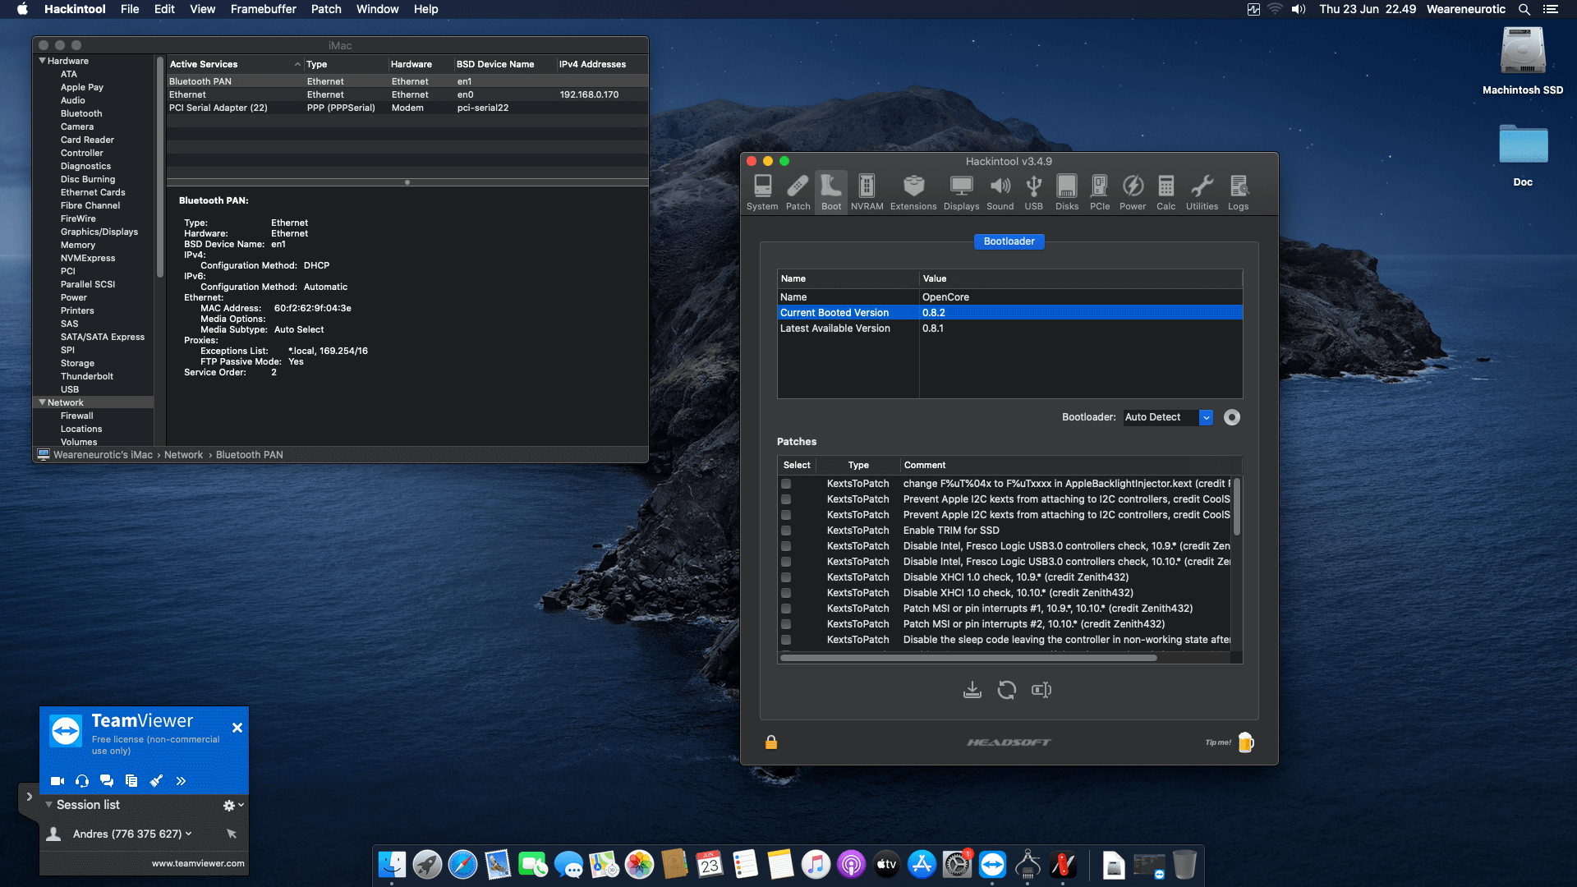This screenshot has width=1577, height=887.
Task: Select the USB toolbar icon
Action: click(1033, 192)
